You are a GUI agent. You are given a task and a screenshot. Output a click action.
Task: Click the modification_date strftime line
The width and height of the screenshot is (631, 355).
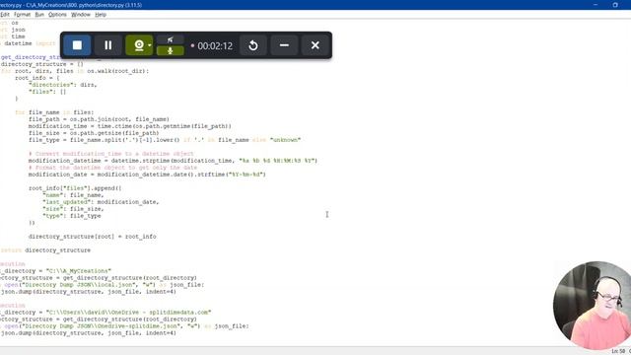(147, 175)
